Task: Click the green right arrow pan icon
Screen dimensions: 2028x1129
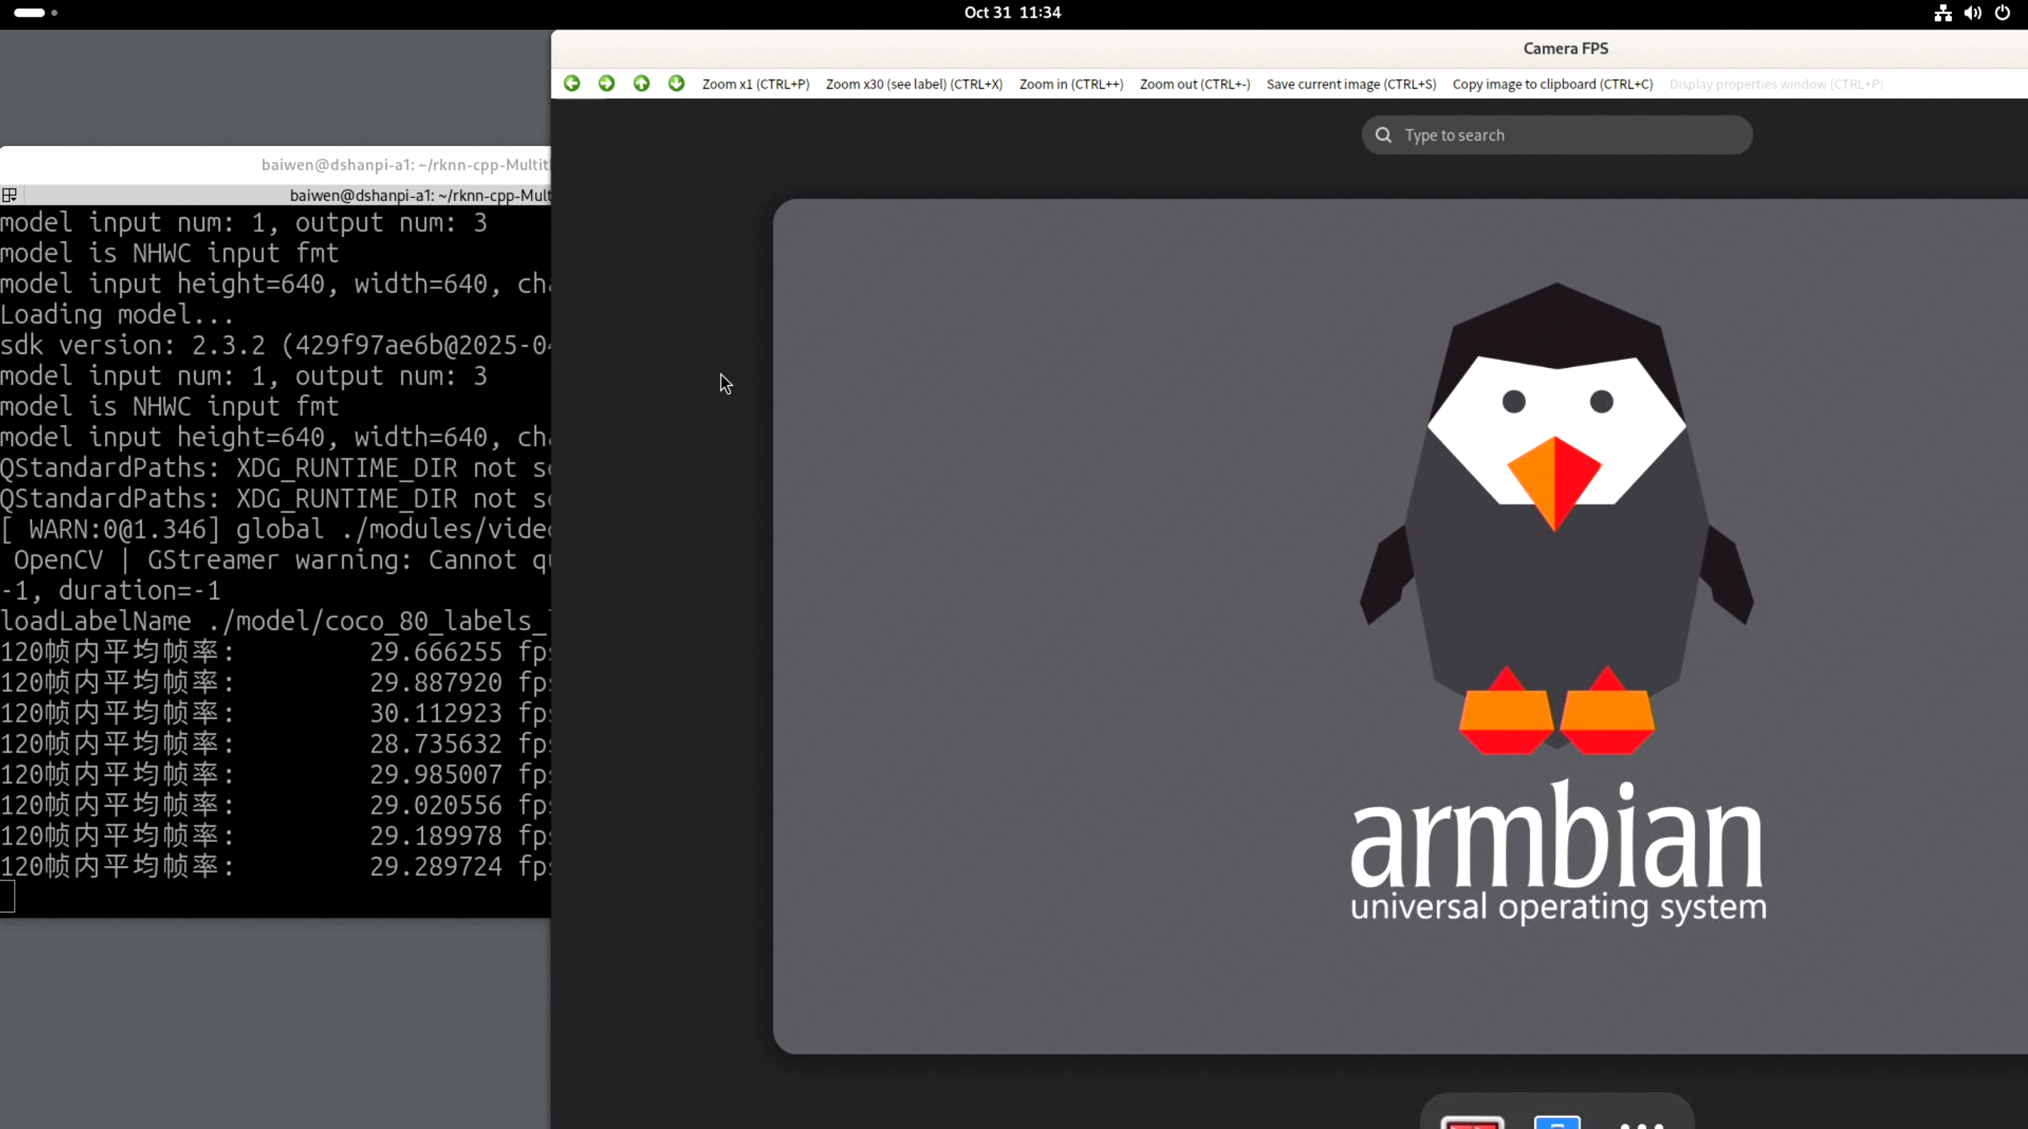Action: point(606,84)
